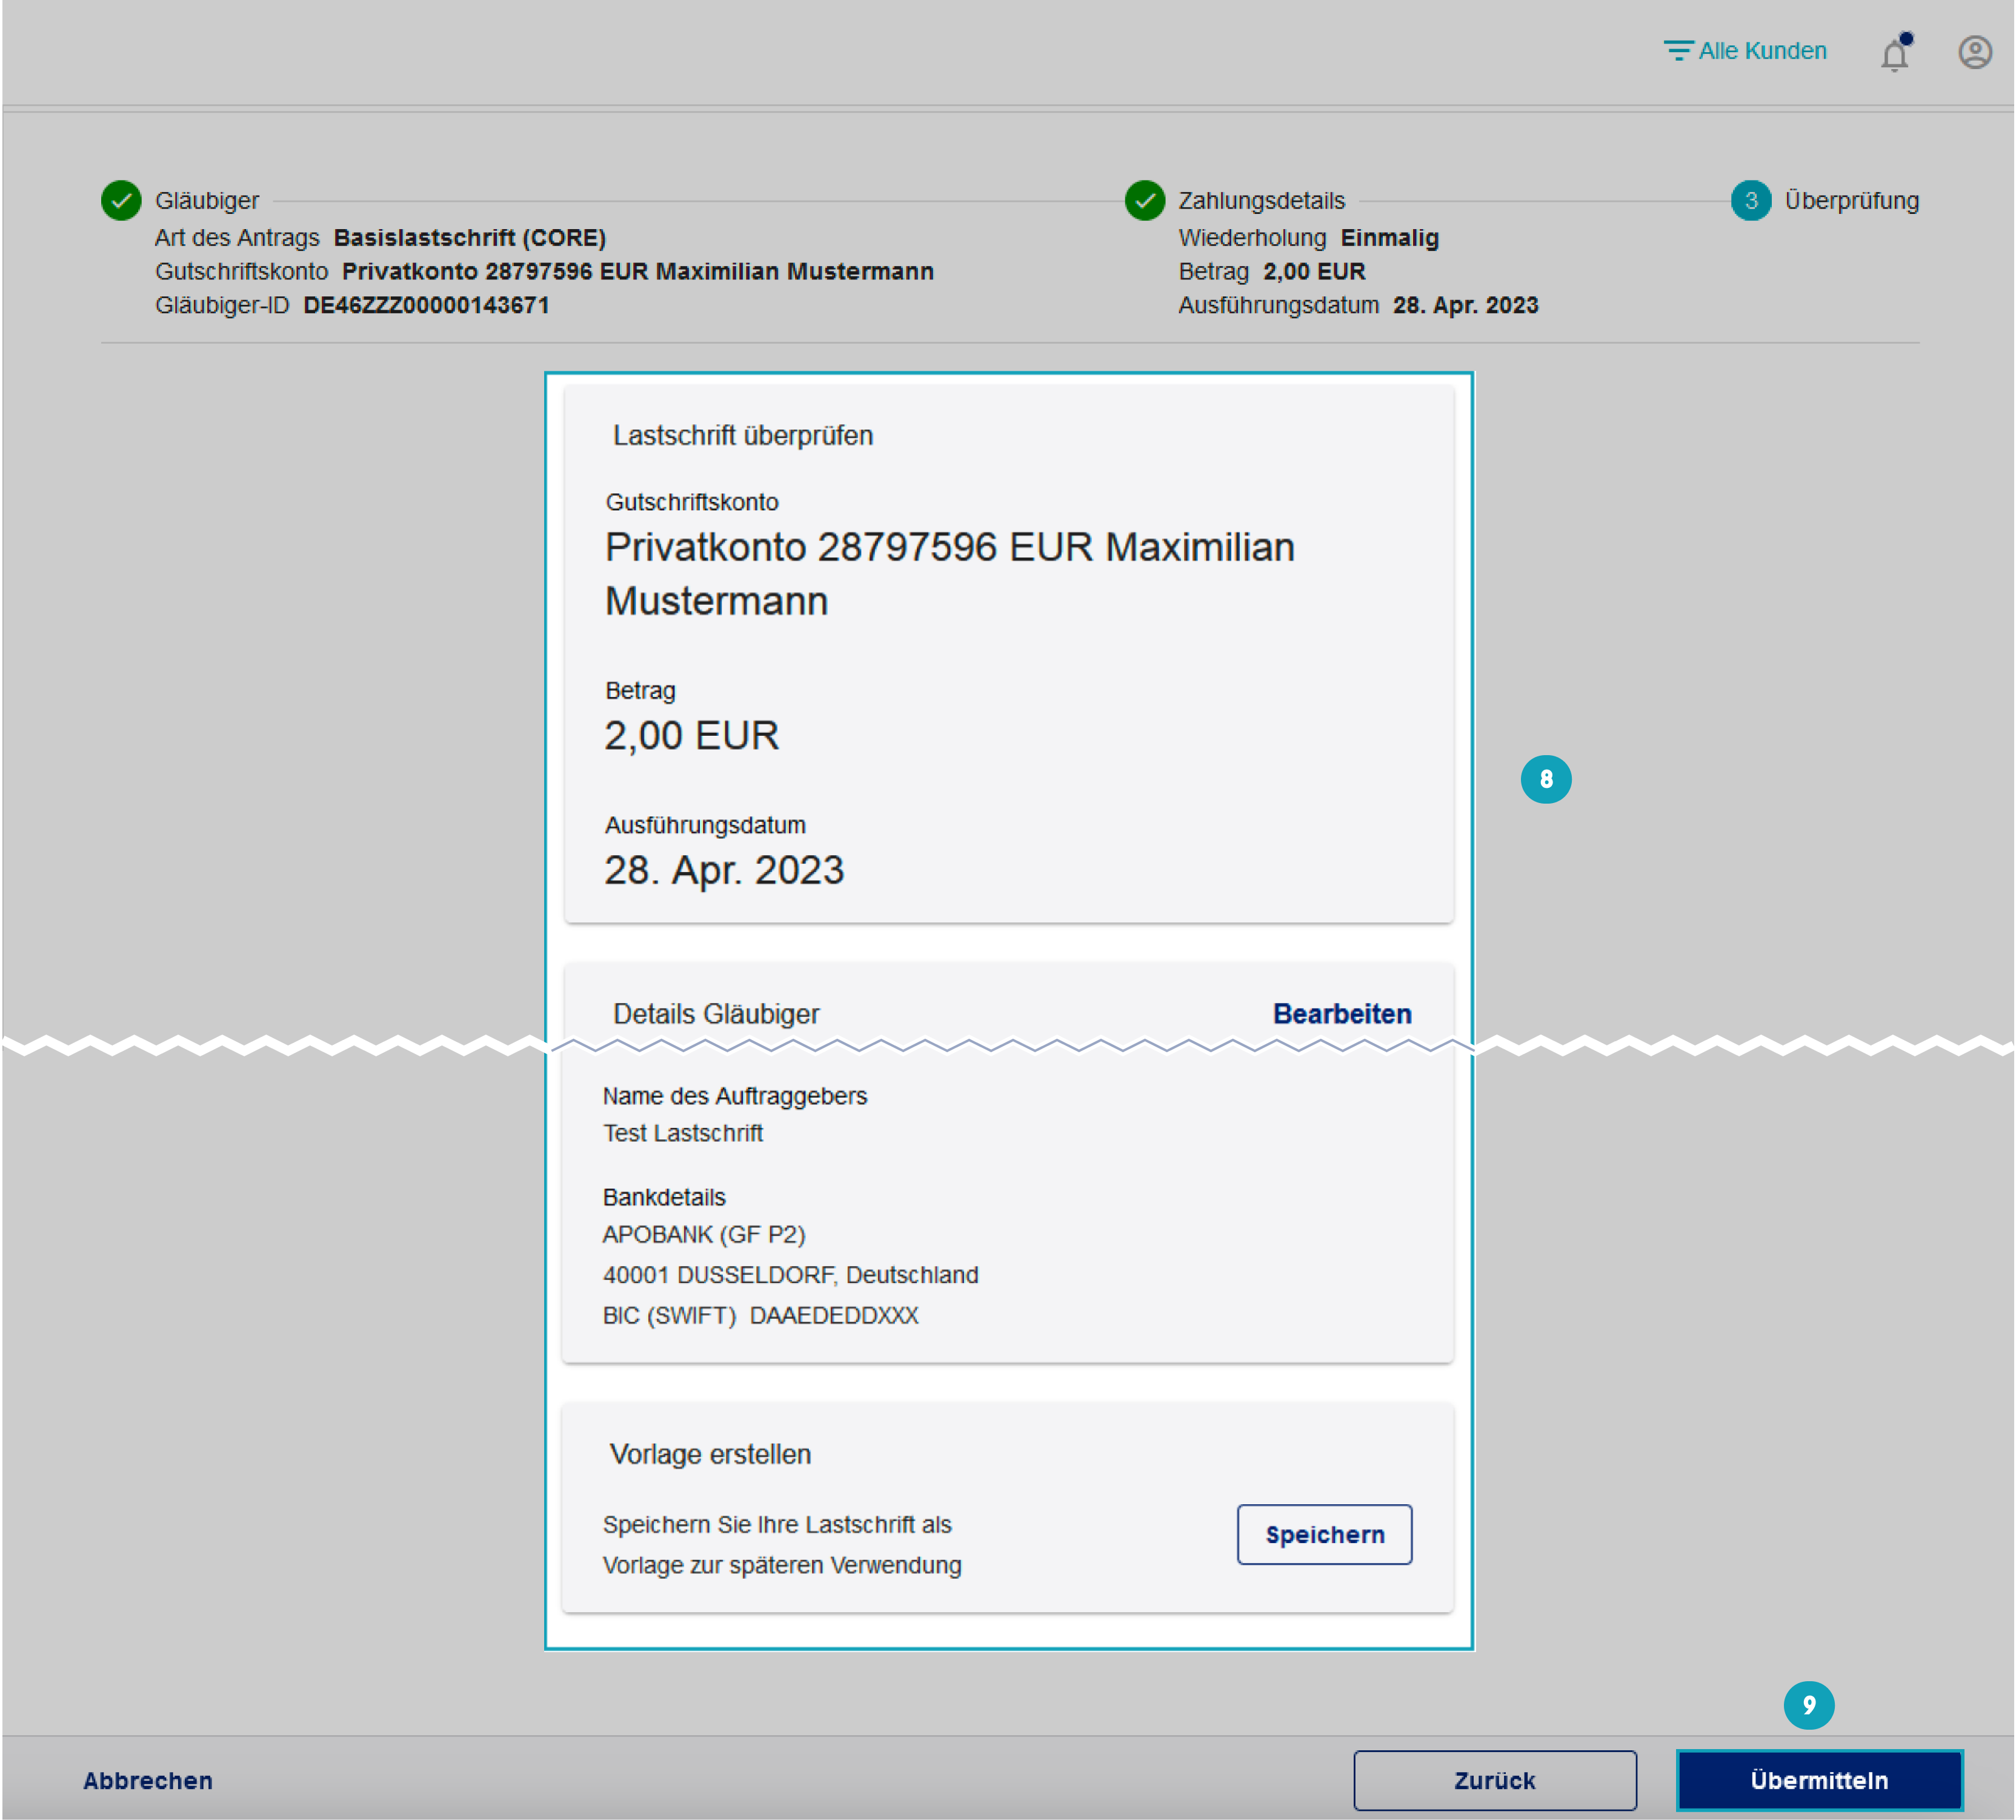Submit with the Übermitteln button
The width and height of the screenshot is (2016, 1820).
(1820, 1781)
